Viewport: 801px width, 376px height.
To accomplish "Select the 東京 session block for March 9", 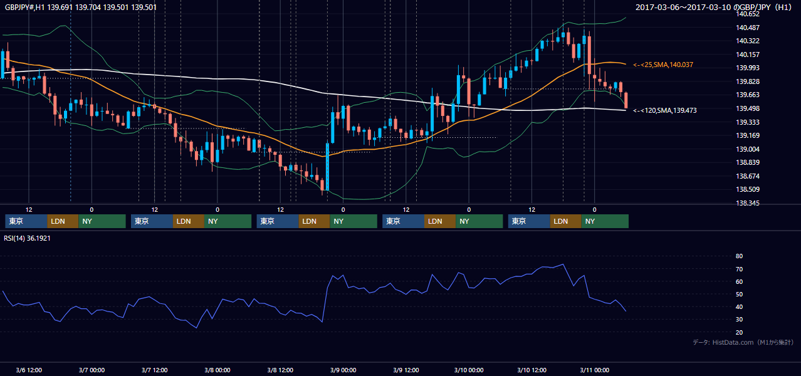I will pos(404,221).
